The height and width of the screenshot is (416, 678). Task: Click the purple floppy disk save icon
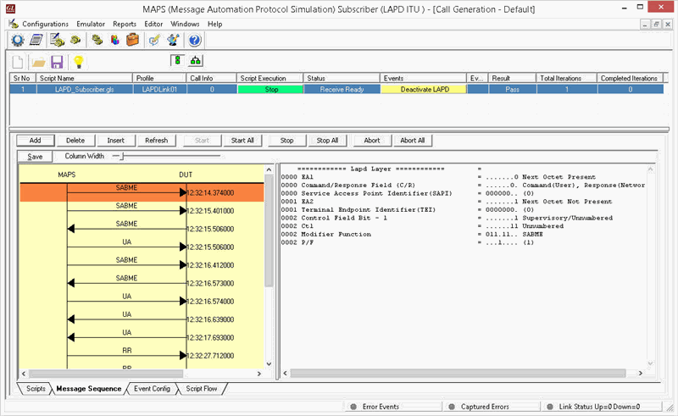tap(57, 62)
